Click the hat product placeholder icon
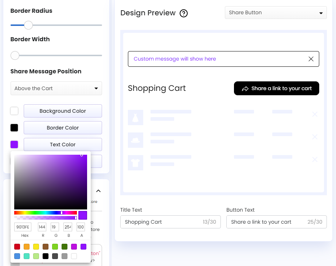The height and width of the screenshot is (266, 336). 136,140
